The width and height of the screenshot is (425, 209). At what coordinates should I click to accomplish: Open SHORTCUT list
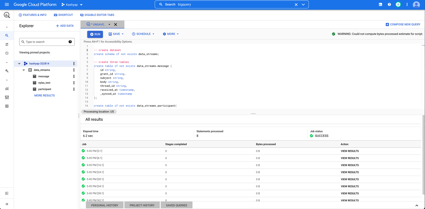[x=63, y=15]
